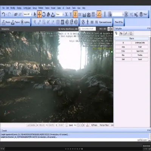Toggle the Z axis constraint
Screen dimensions: 151x151
[75, 14]
